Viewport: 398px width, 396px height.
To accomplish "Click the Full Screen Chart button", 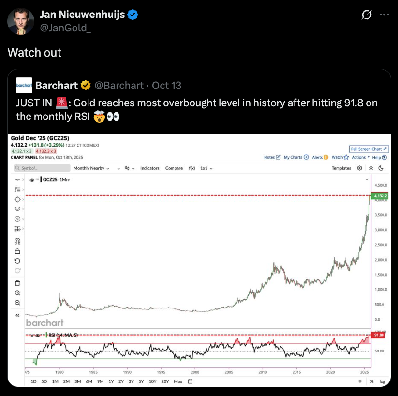I will point(368,149).
